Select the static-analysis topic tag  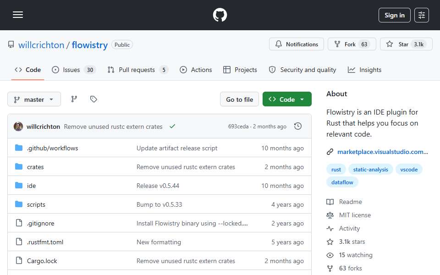coord(370,169)
